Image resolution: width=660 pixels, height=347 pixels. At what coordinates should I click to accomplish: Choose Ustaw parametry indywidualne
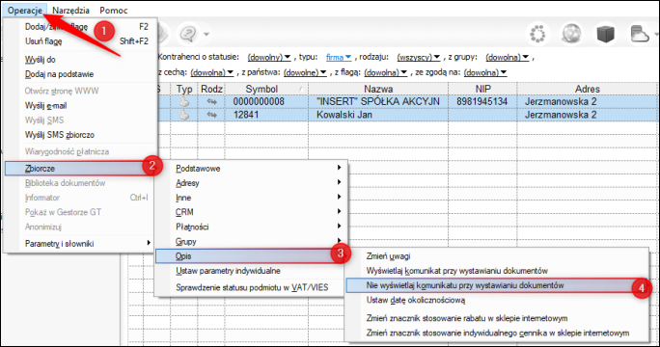point(251,271)
